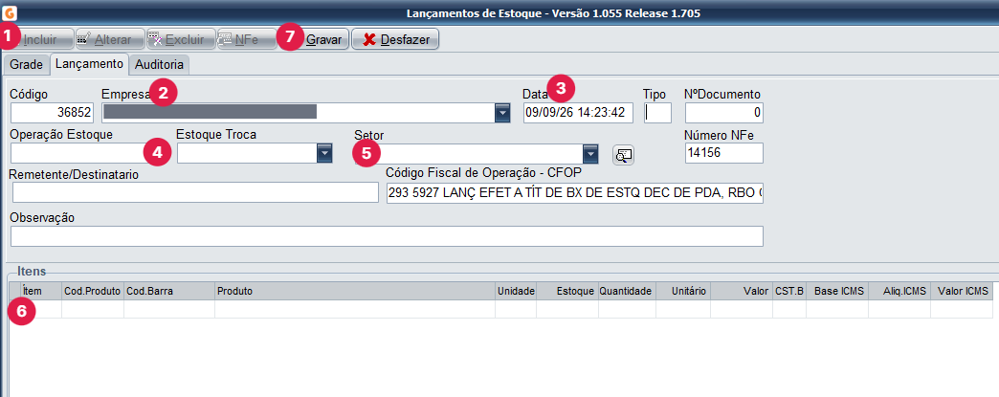Switch to the Grade tab
The image size is (999, 397).
point(27,64)
